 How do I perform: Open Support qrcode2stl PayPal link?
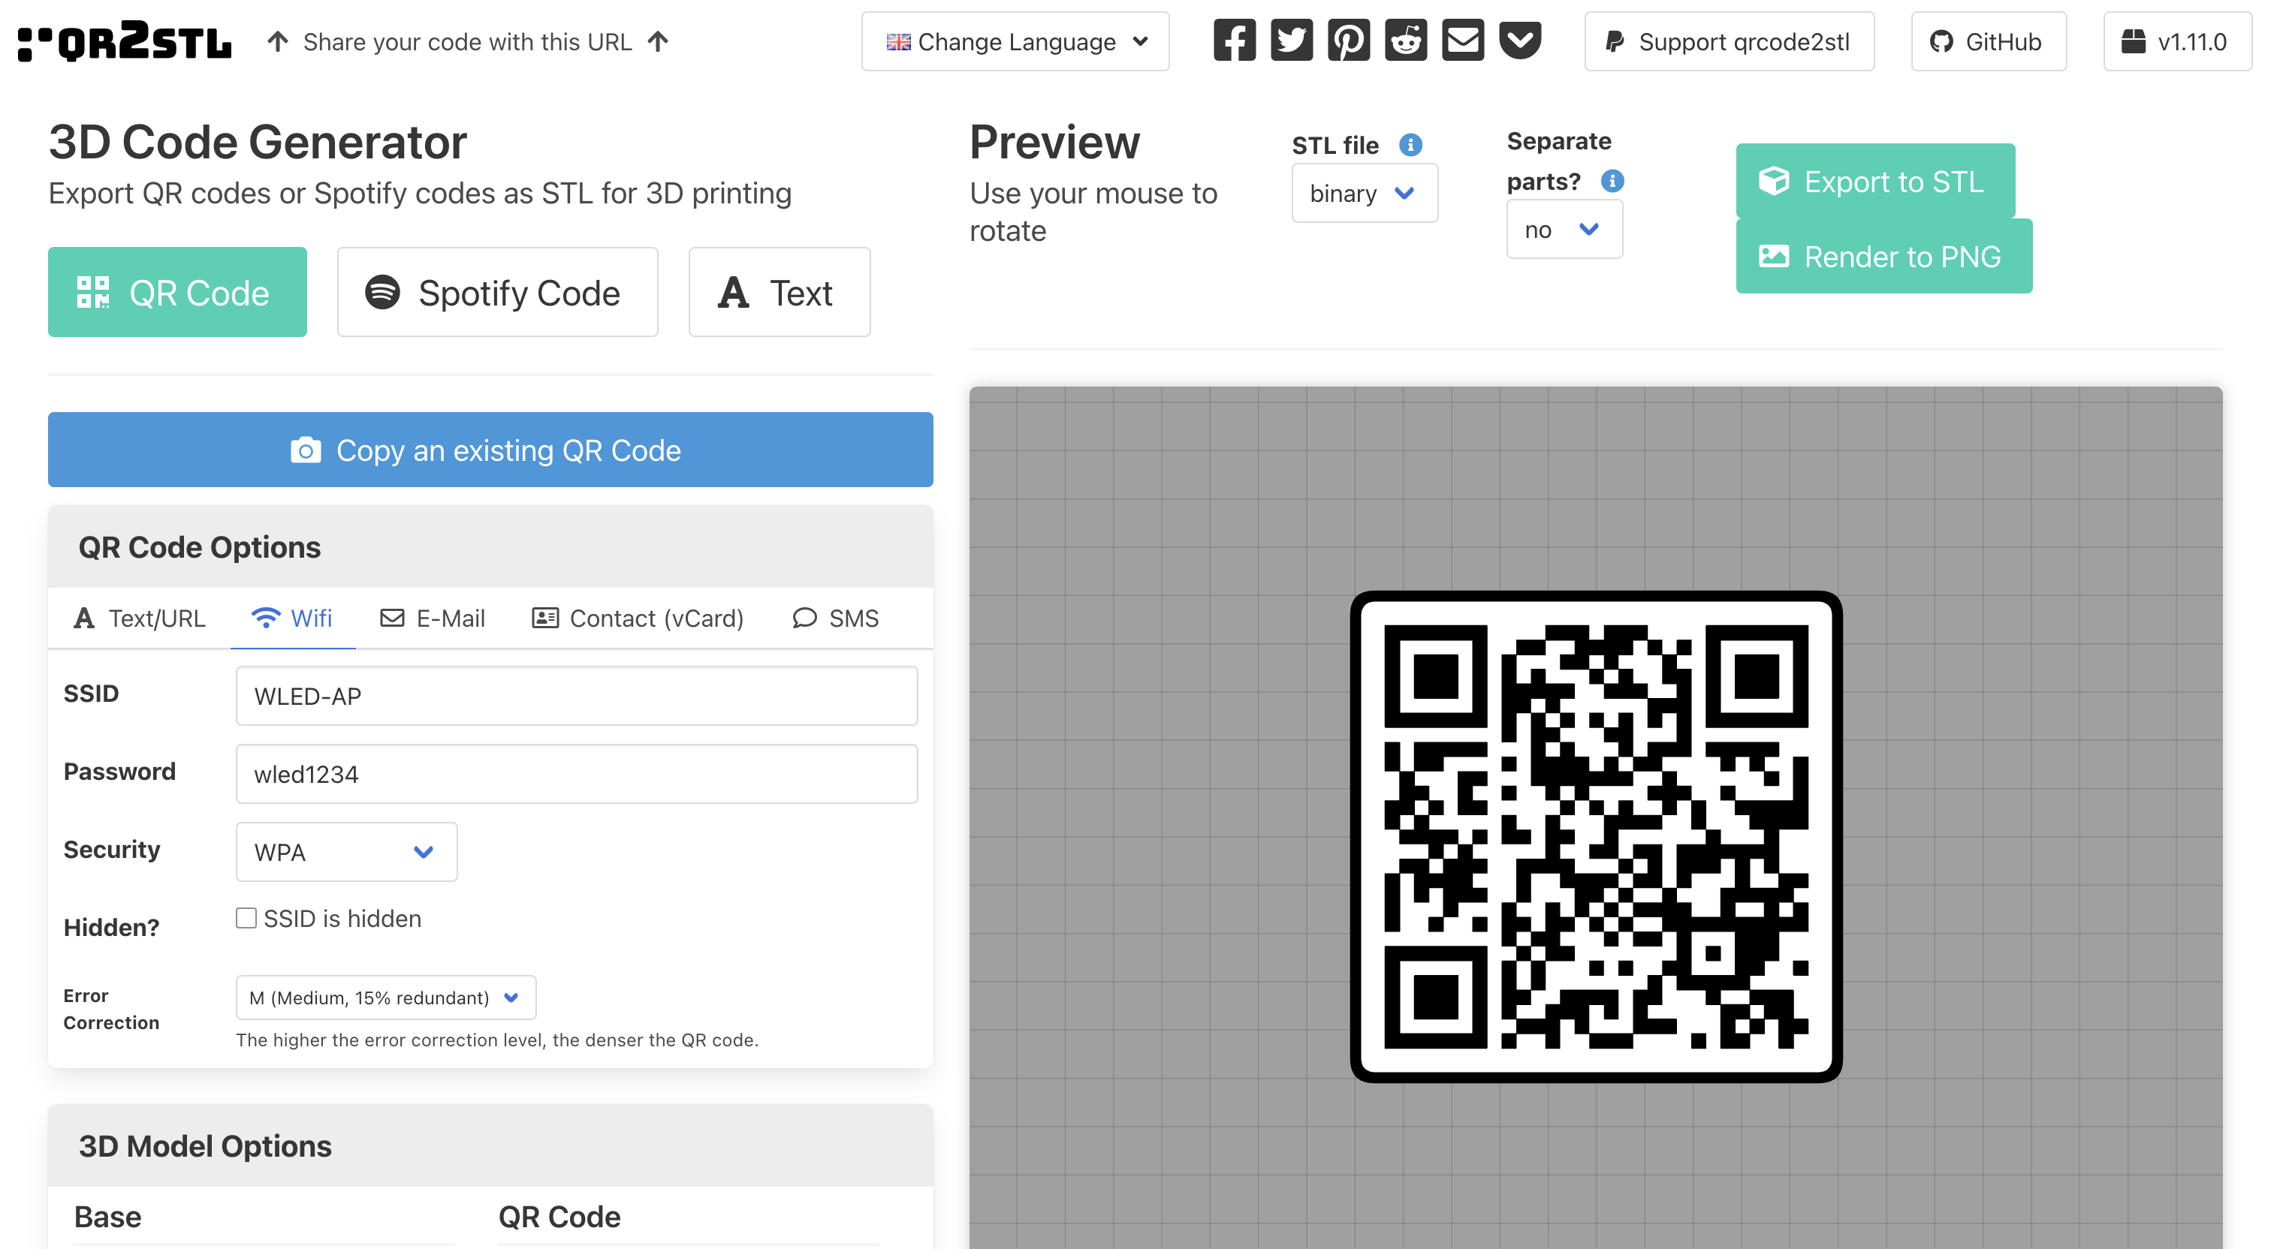(x=1729, y=41)
